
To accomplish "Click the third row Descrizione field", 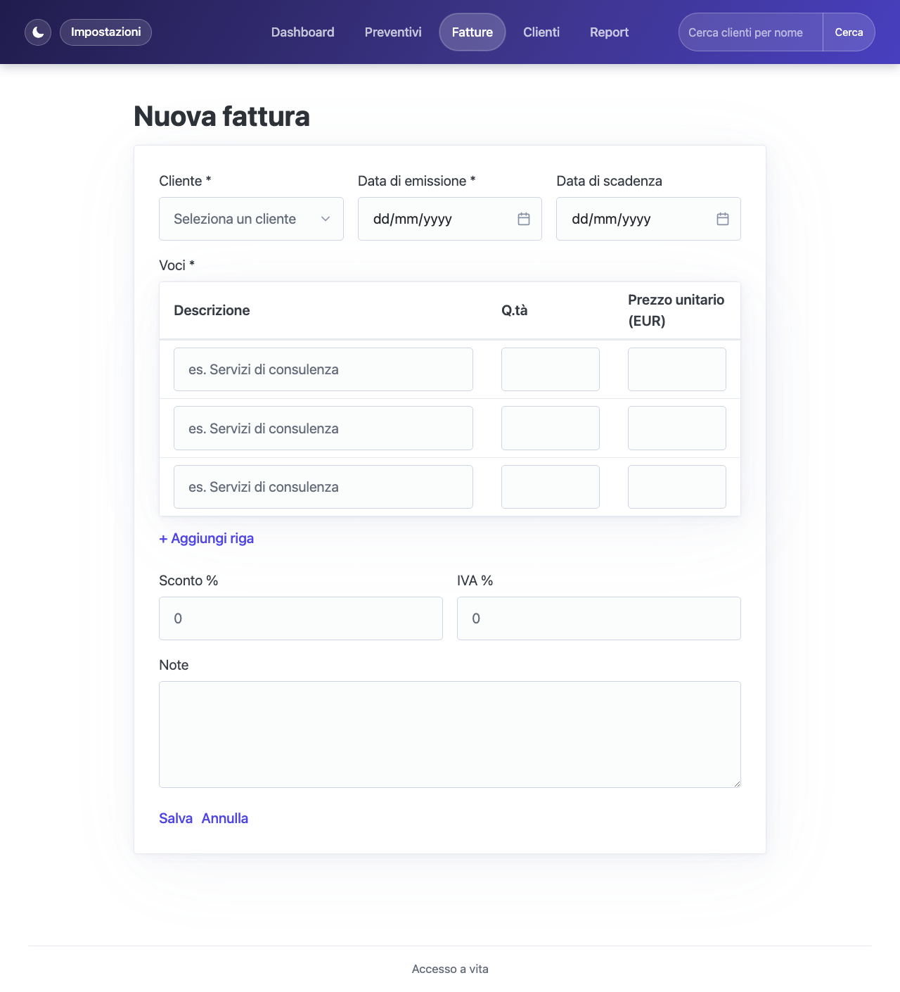I will 323,487.
